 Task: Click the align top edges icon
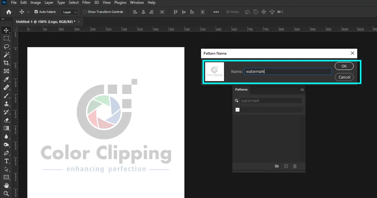175,12
